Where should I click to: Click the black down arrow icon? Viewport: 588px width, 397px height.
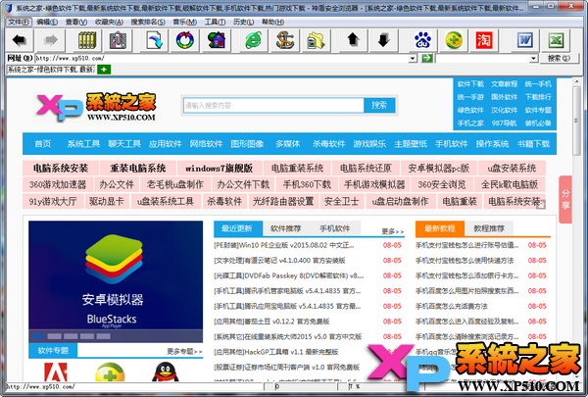383,40
